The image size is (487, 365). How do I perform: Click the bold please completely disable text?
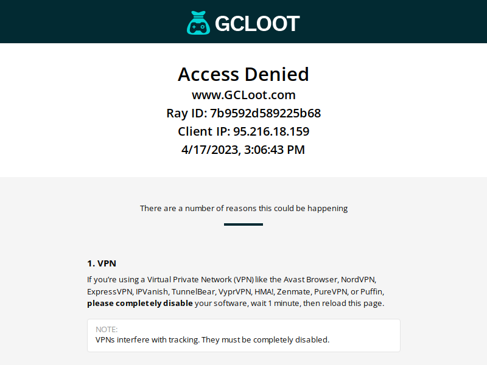pyautogui.click(x=140, y=303)
